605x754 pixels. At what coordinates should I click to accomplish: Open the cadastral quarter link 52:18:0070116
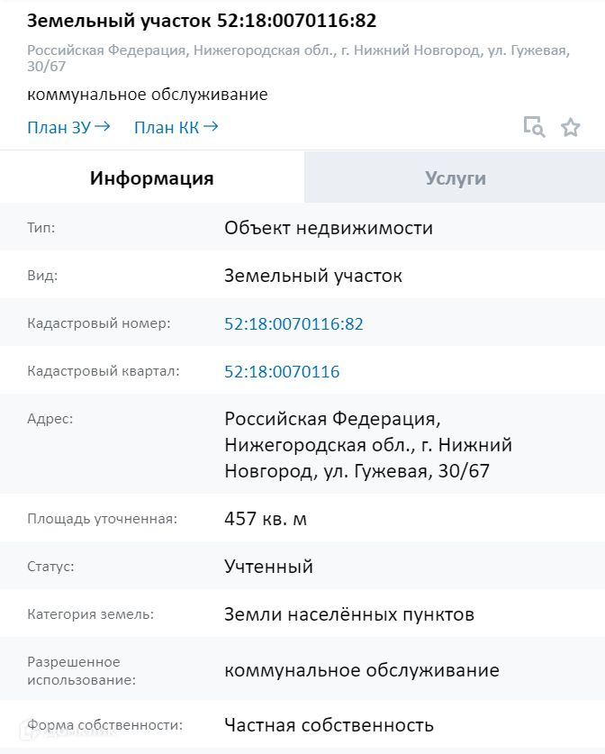point(282,371)
